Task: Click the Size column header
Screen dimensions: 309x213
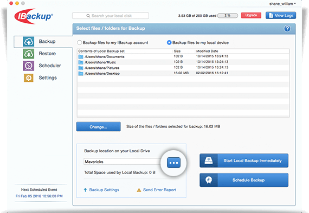Action: 177,51
